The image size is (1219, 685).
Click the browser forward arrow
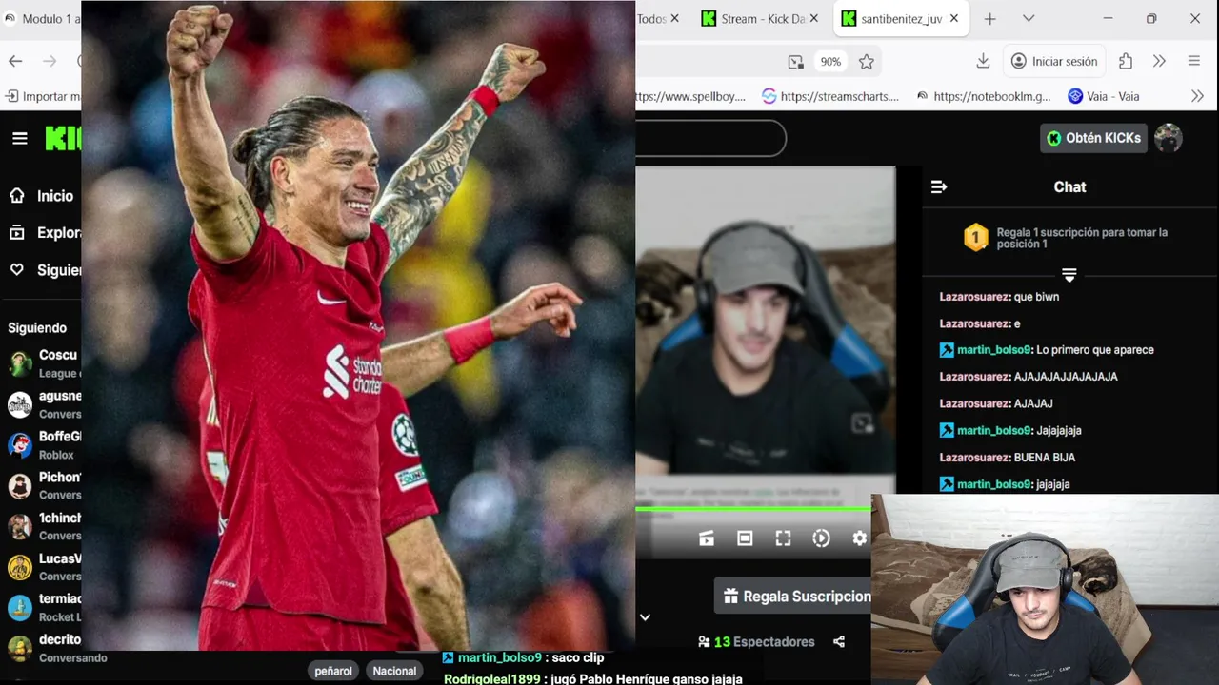50,61
